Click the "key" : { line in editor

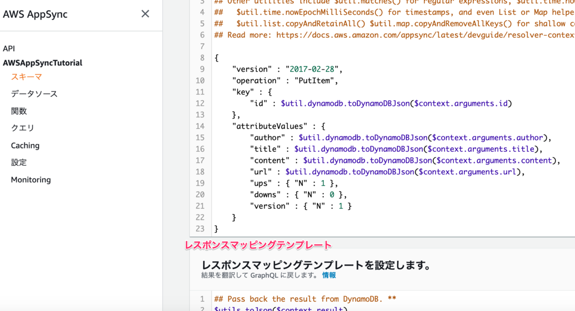[252, 92]
